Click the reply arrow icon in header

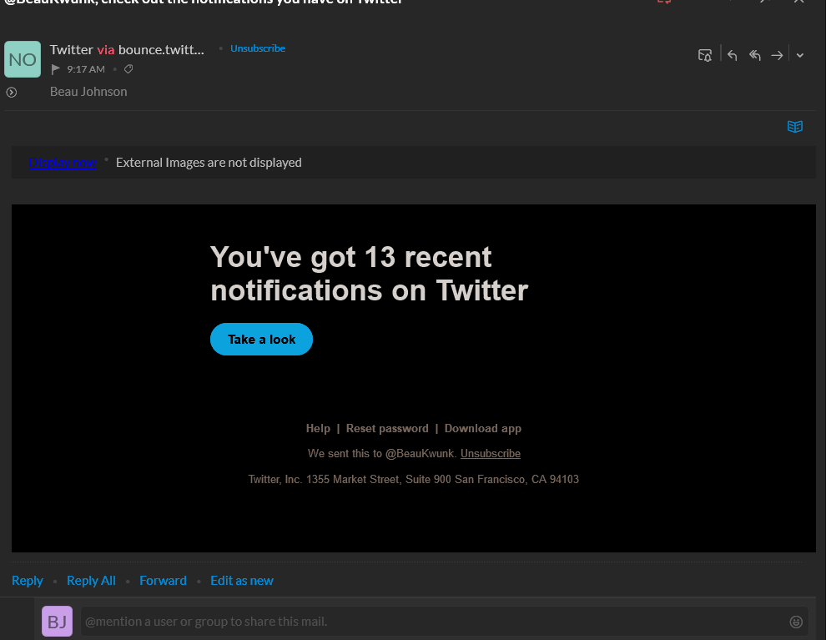pyautogui.click(x=732, y=55)
